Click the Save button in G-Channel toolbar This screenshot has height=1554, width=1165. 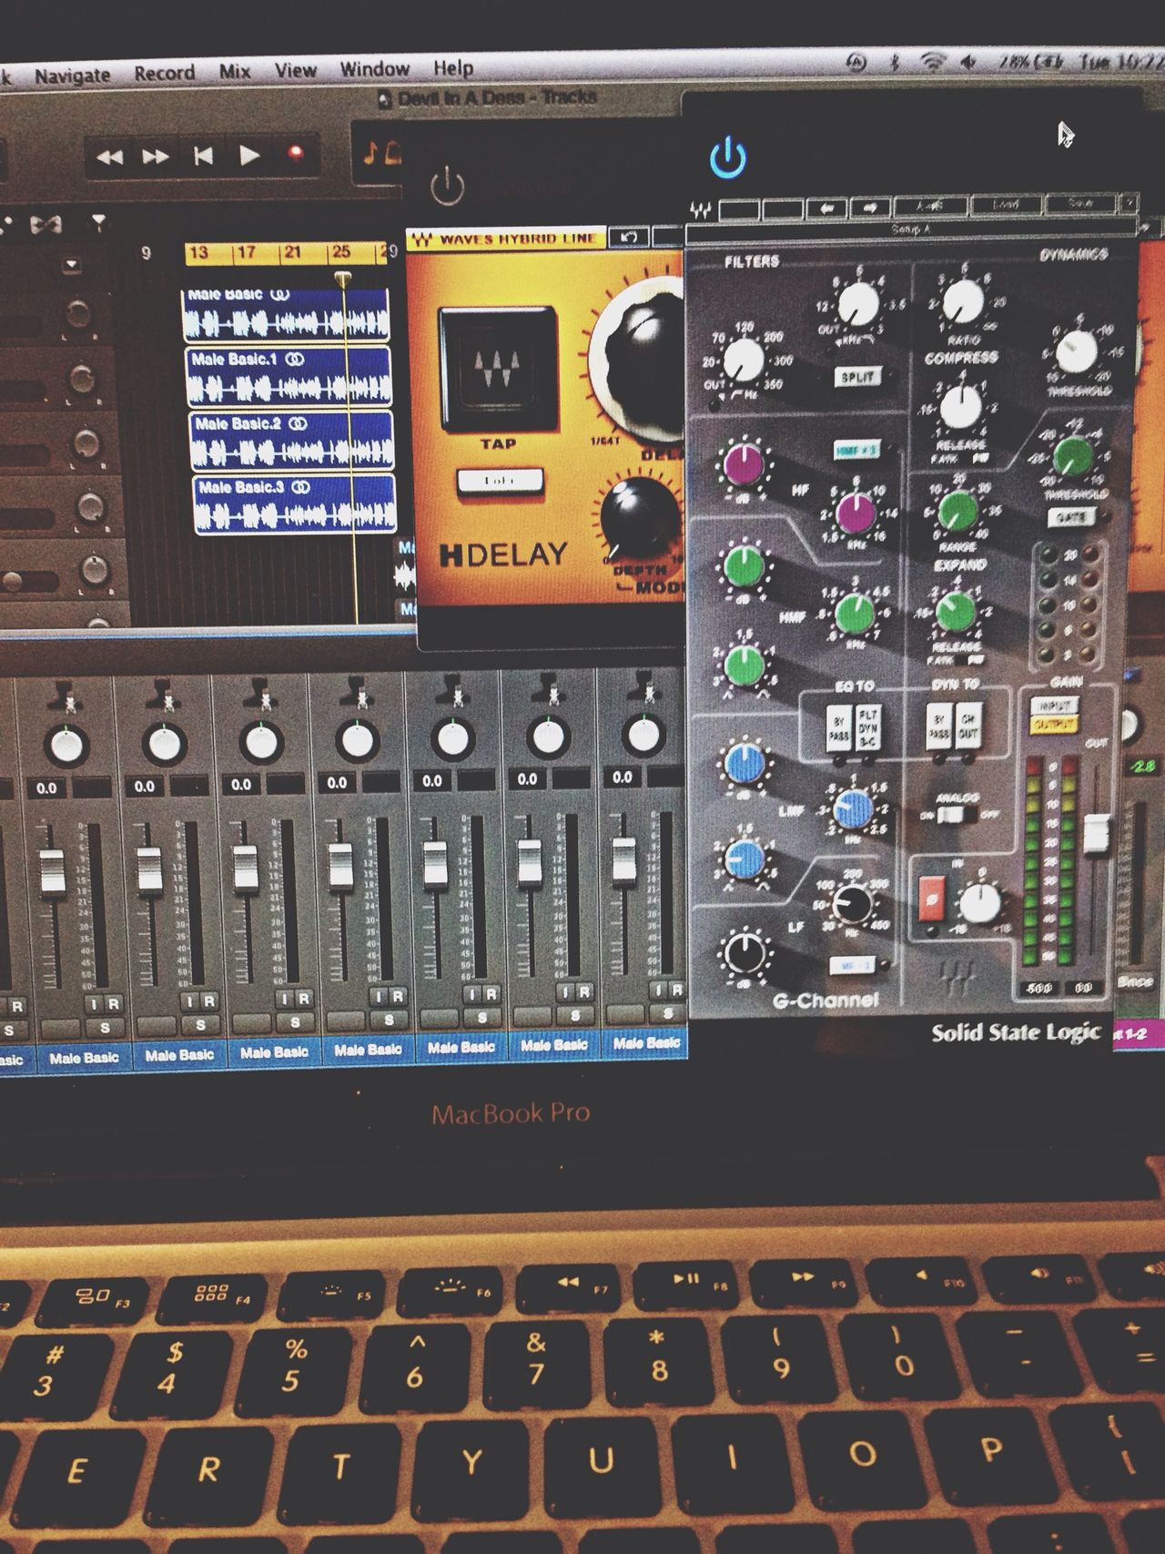pos(1080,202)
